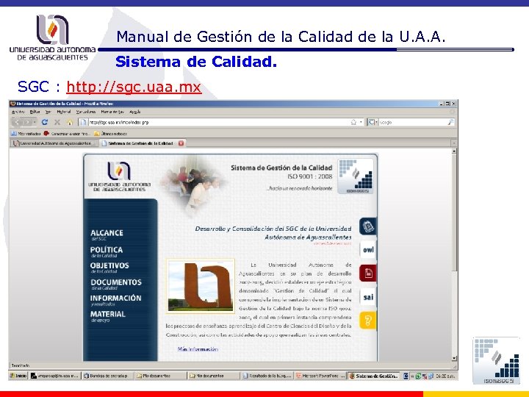Click the Windows Inicio start button
This screenshot has height=397, width=529.
click(x=18, y=376)
